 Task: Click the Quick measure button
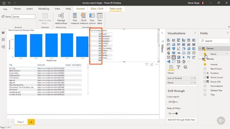[x=84, y=18]
